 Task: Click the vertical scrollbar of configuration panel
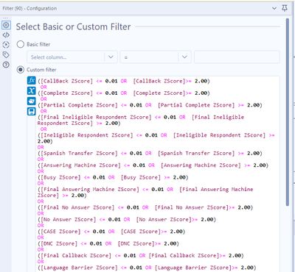[x=288, y=112]
